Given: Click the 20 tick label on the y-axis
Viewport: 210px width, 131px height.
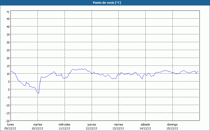Looking at the screenshot, I should [8, 58].
